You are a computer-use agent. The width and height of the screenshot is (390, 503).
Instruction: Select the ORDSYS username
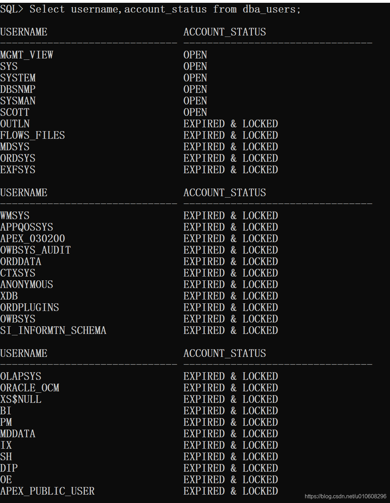pos(18,158)
